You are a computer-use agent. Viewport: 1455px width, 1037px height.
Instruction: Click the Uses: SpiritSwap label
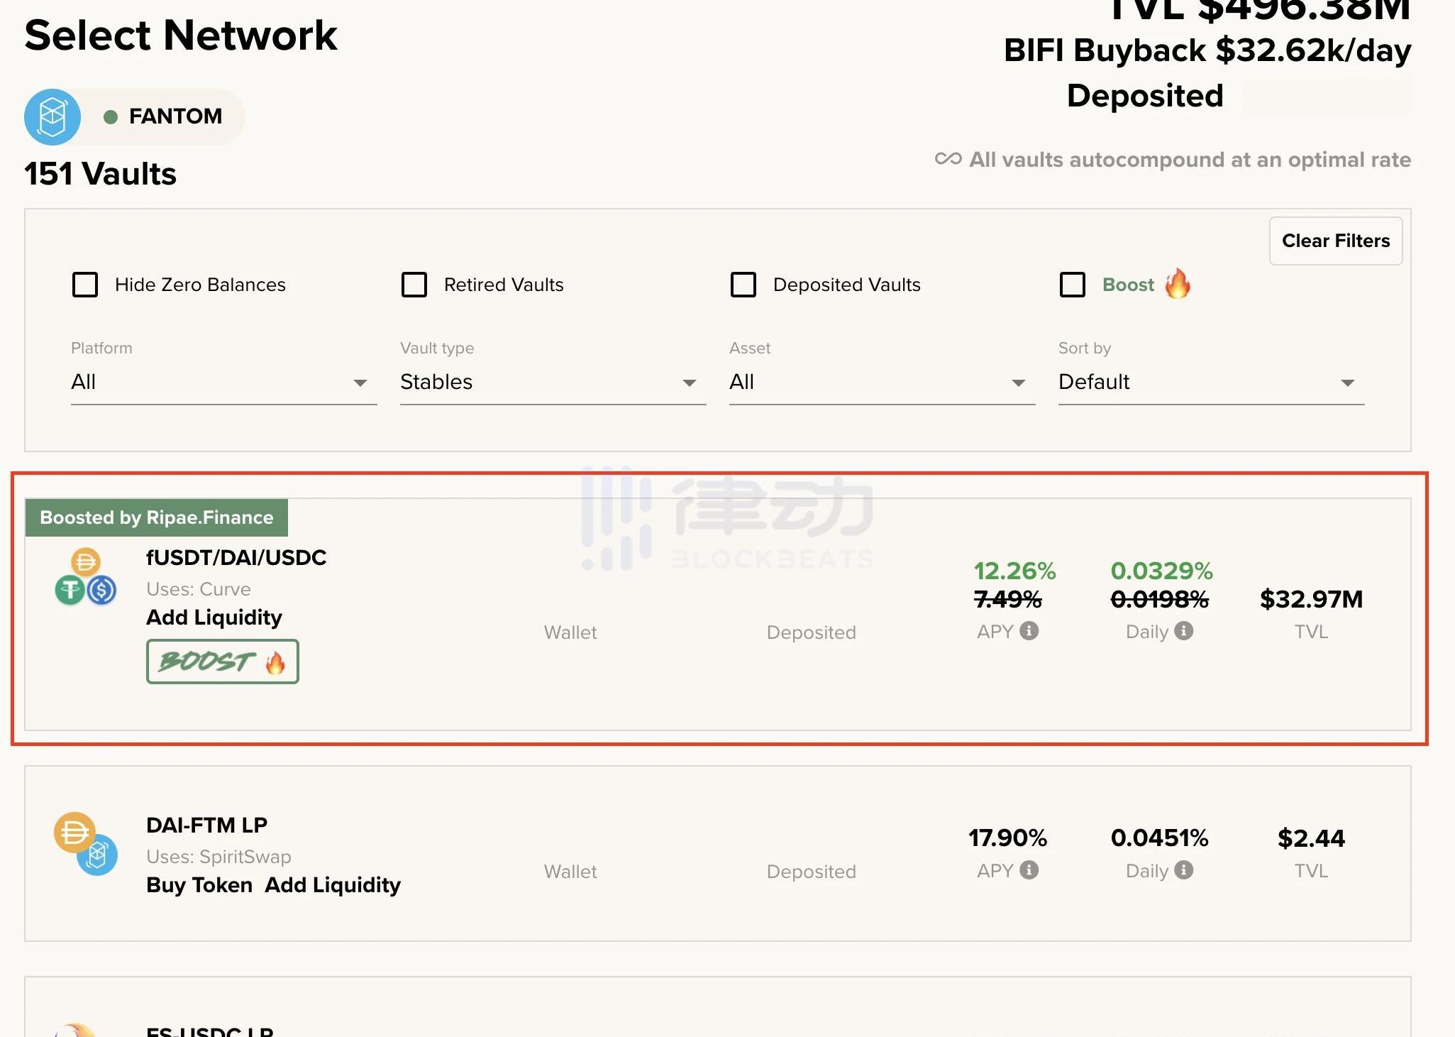pos(218,857)
